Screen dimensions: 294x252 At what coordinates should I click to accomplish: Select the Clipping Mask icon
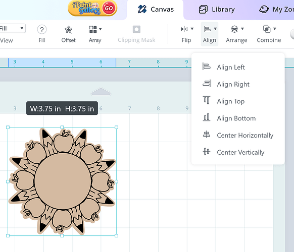[x=136, y=29]
